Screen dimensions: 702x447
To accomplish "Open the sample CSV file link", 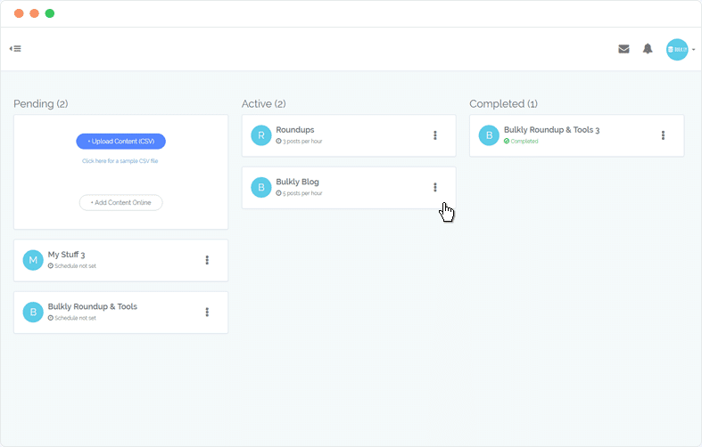I will click(120, 161).
